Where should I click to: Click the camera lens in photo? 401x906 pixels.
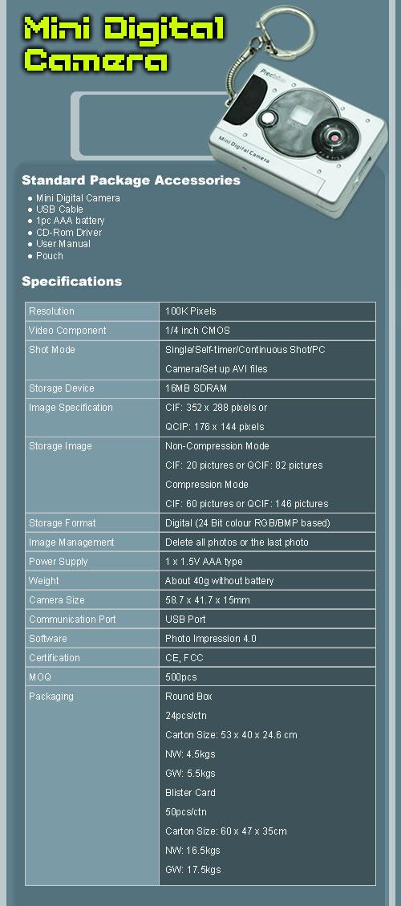point(334,137)
